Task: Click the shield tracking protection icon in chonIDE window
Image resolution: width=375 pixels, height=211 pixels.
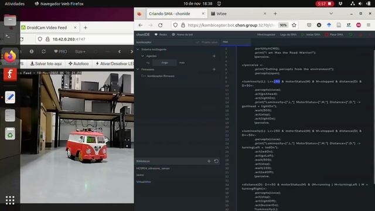Action: (175, 25)
